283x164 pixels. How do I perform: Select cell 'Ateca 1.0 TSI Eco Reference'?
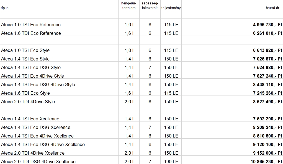pyautogui.click(x=59, y=23)
